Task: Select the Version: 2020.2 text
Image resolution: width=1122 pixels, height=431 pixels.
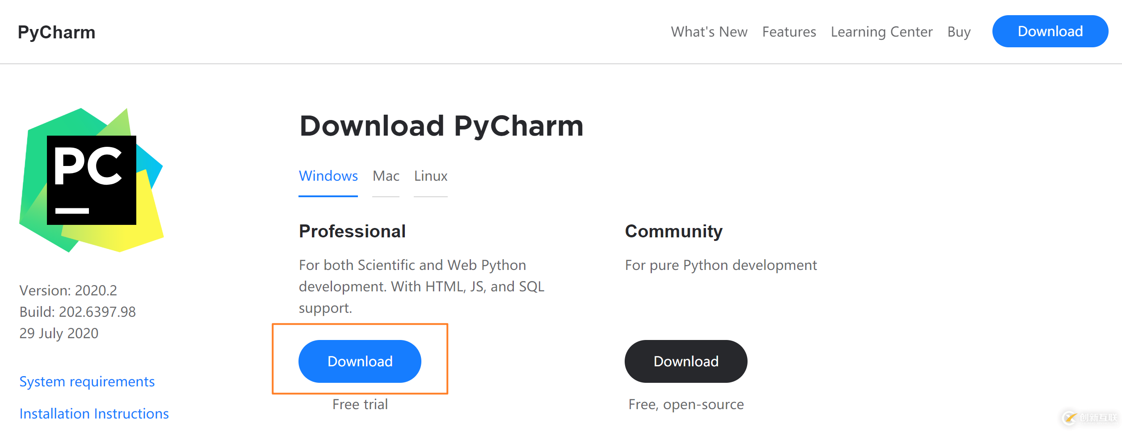Action: click(68, 290)
